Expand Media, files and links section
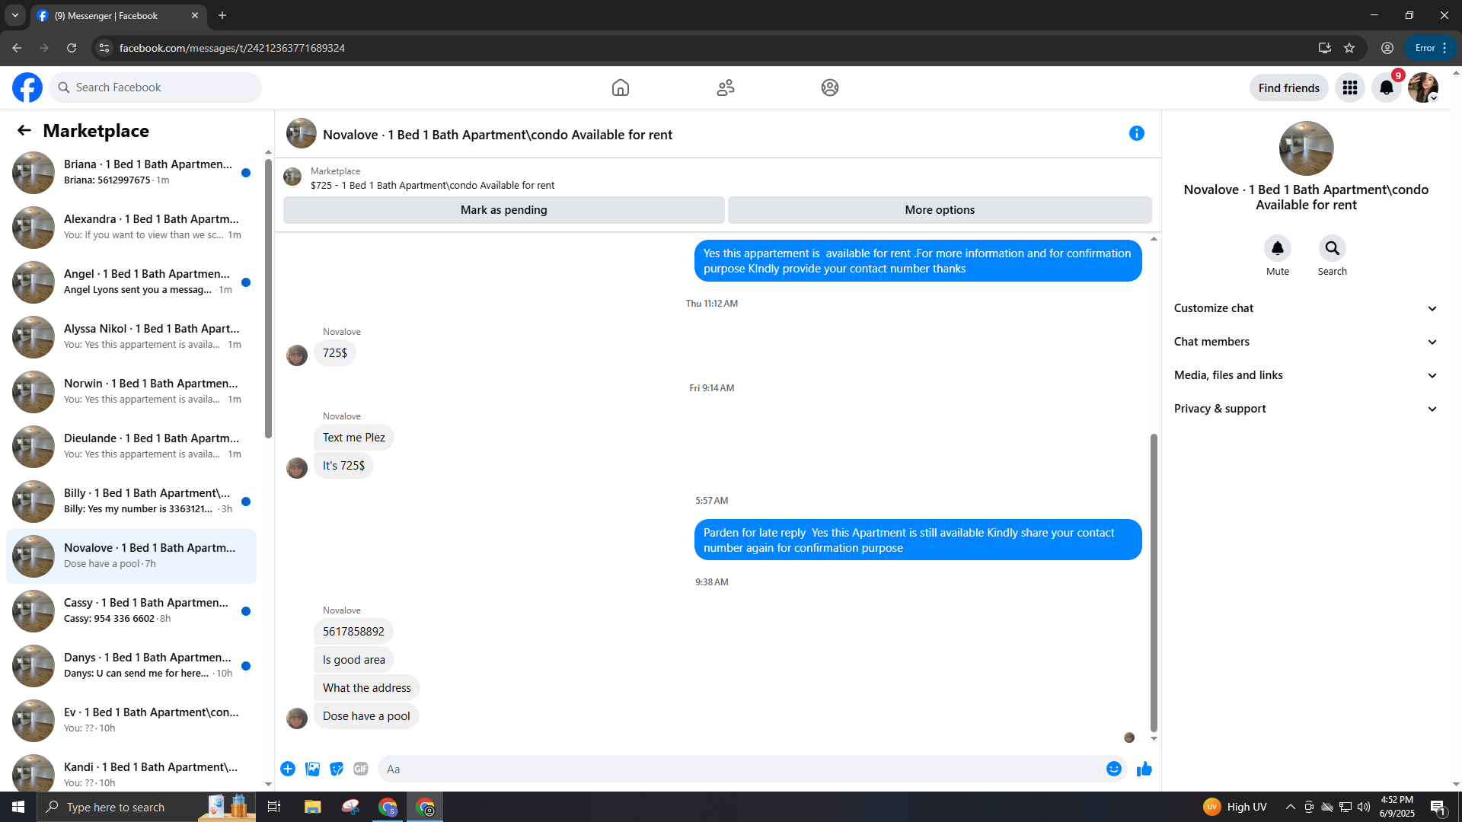Viewport: 1462px width, 822px height. pyautogui.click(x=1306, y=375)
